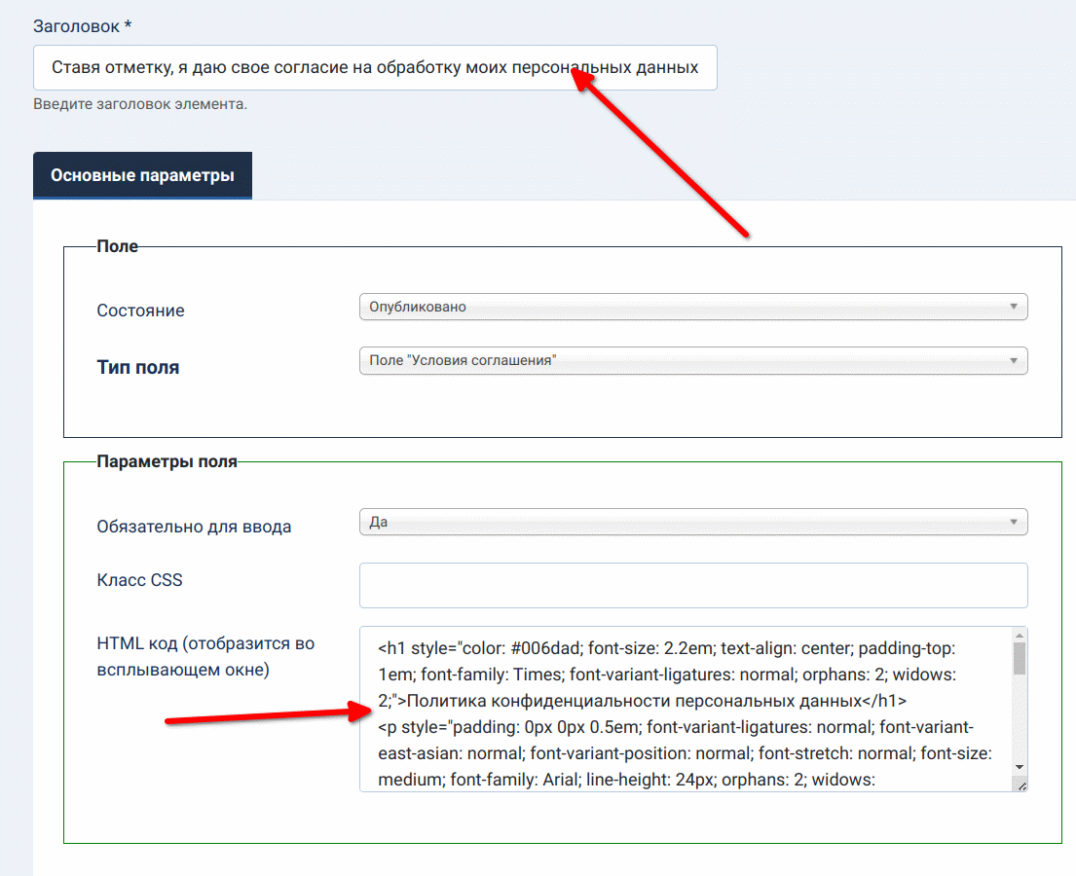Switch to the Основные параметры tab

tap(142, 176)
